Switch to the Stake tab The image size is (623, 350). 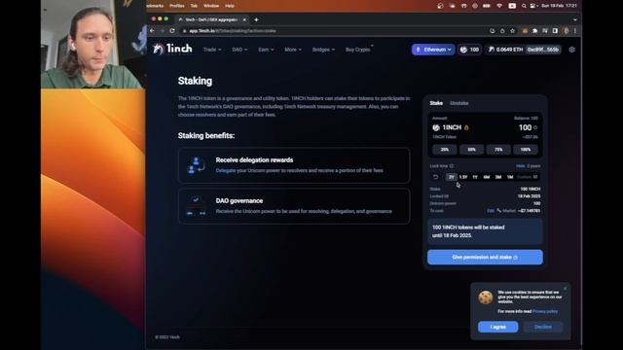point(436,103)
